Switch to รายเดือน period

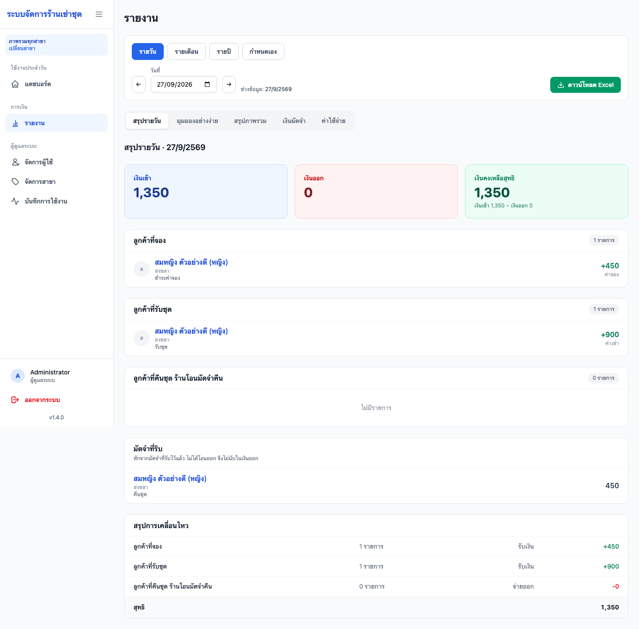click(186, 52)
